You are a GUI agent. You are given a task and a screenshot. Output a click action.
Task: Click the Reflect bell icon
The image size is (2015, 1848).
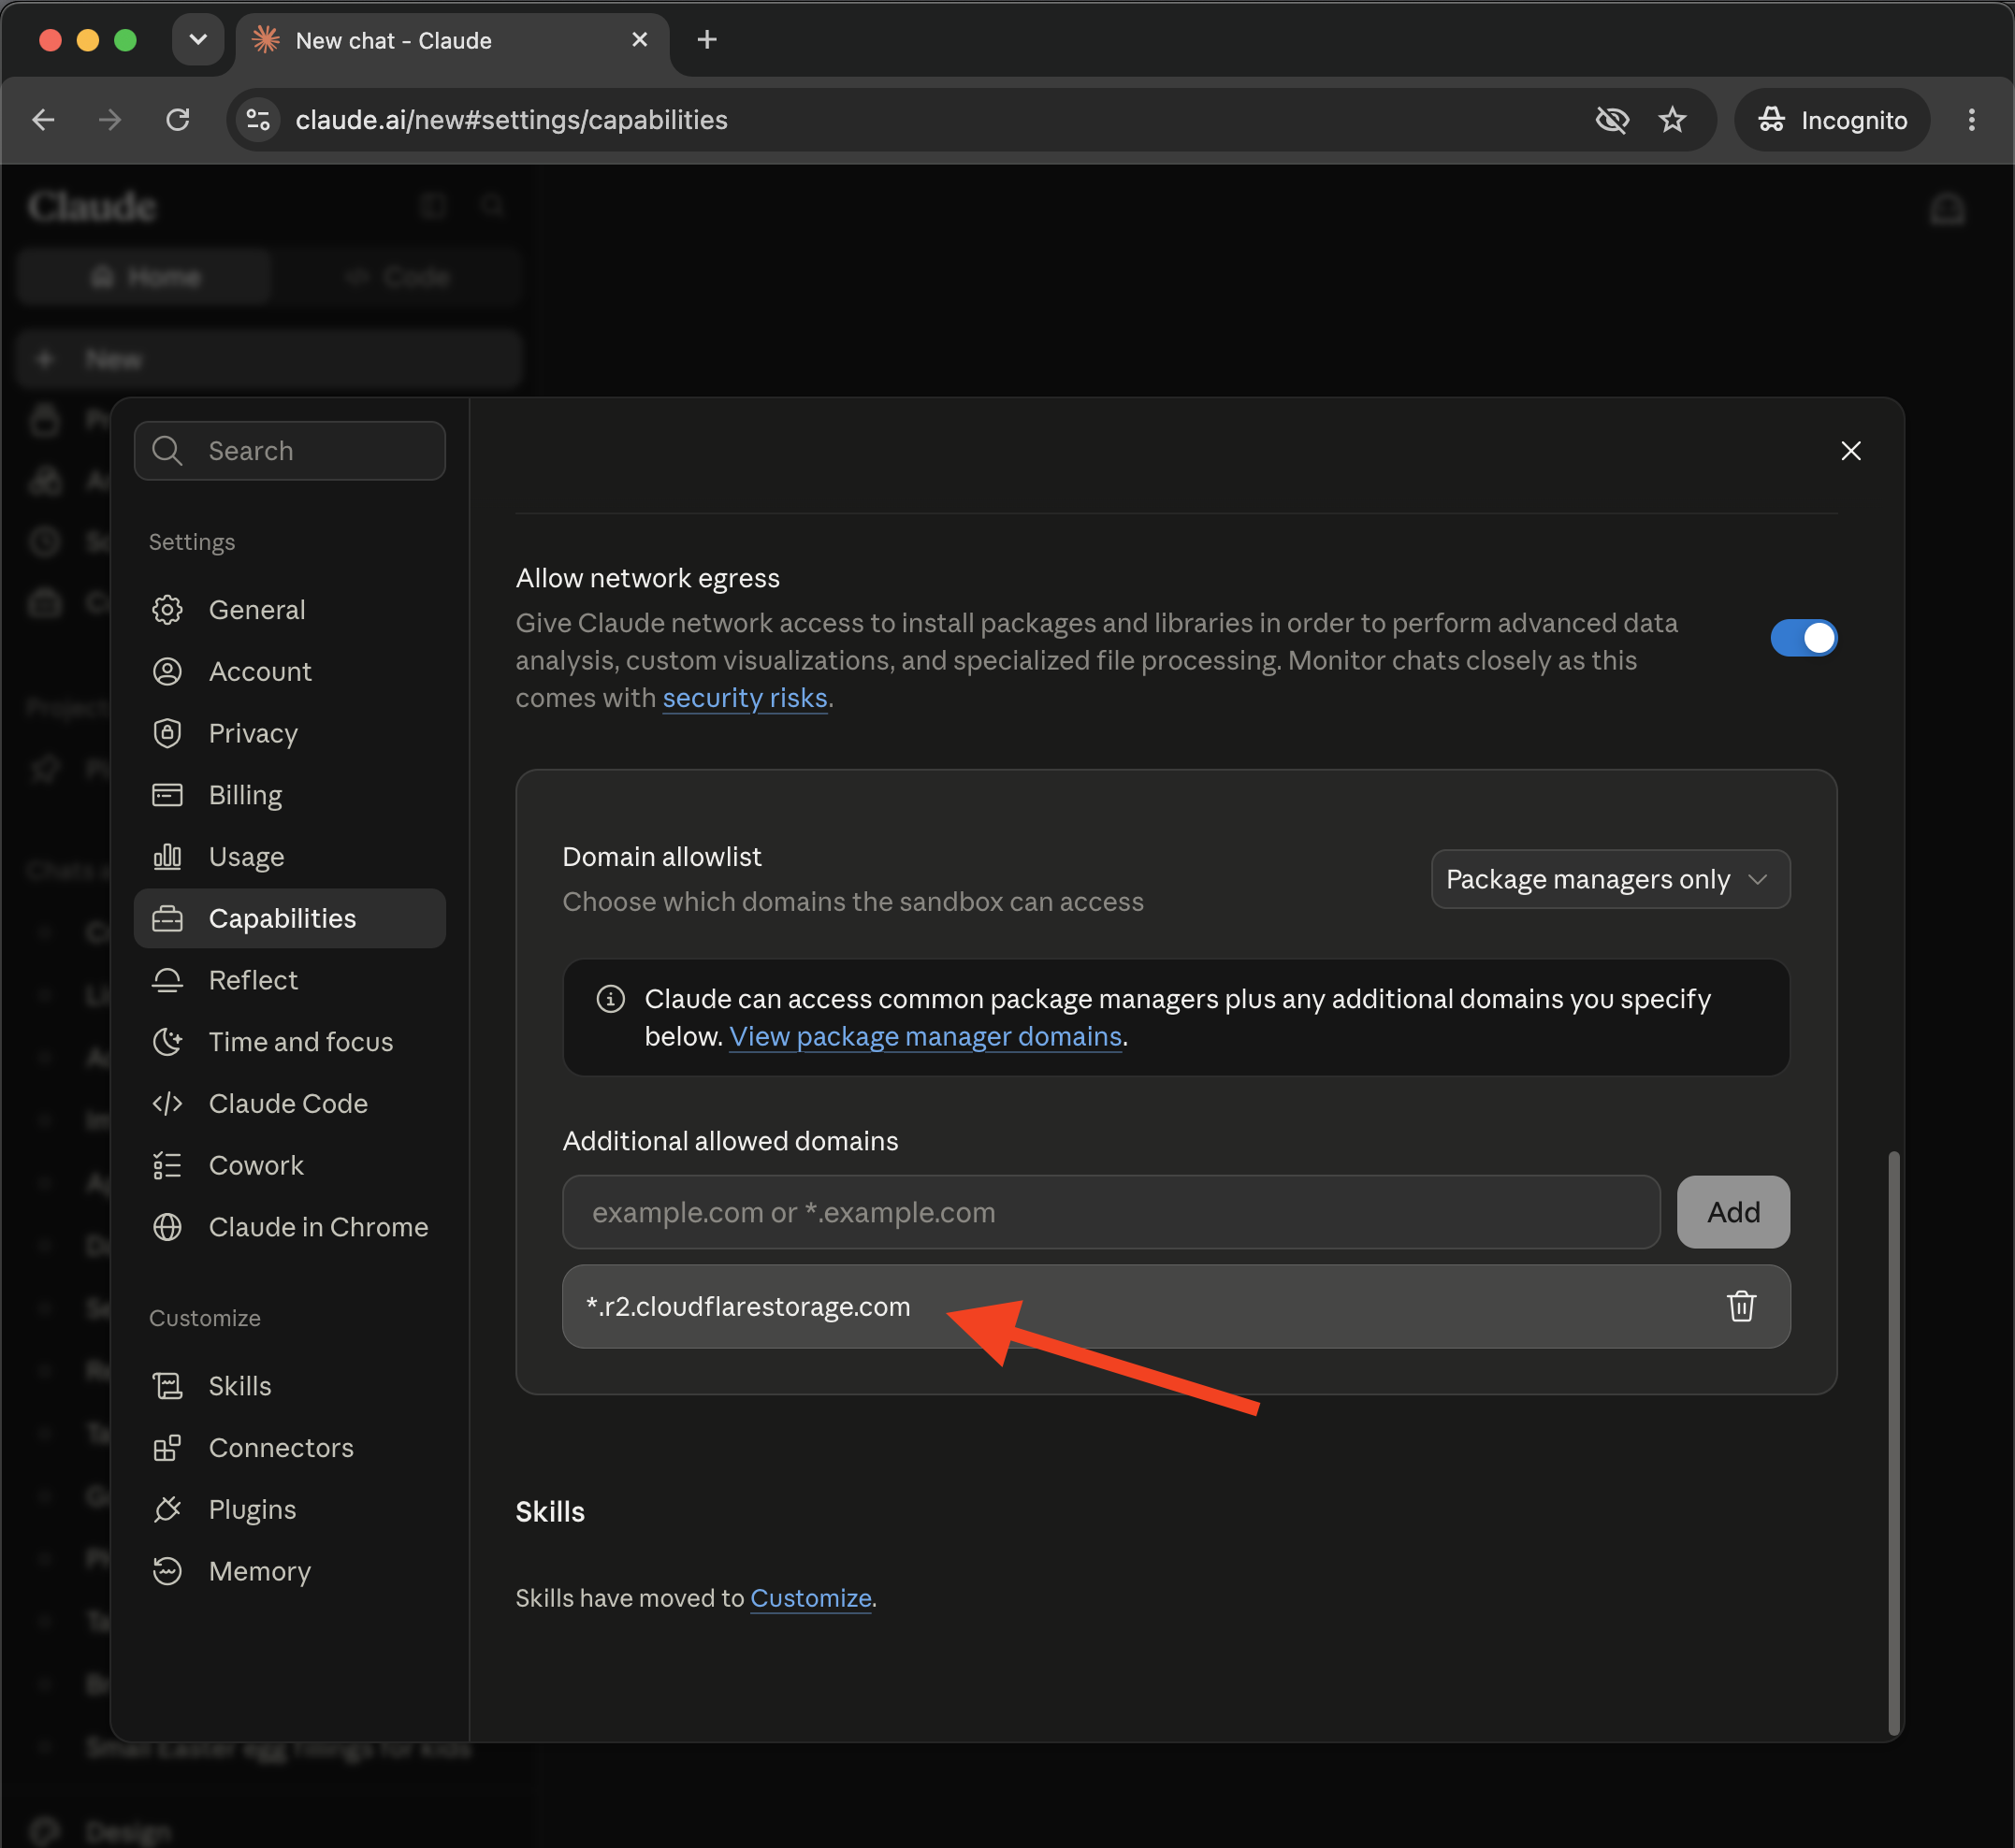[167, 980]
